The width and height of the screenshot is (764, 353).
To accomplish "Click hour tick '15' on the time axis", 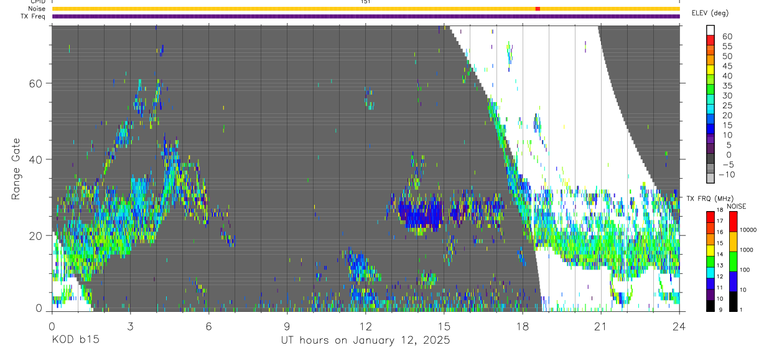I will coord(444,326).
